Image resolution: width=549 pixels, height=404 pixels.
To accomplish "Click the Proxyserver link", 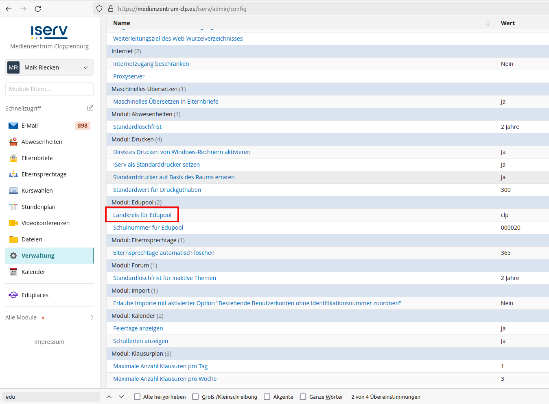I will click(x=129, y=76).
